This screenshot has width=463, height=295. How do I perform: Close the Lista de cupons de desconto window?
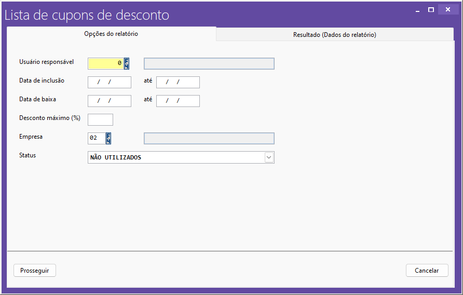point(448,9)
